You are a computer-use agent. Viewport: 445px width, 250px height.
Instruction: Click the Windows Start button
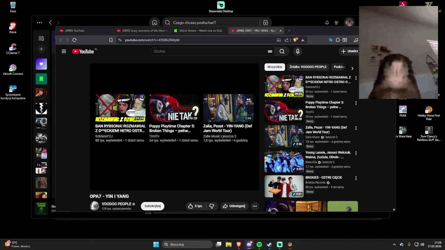coord(156,244)
